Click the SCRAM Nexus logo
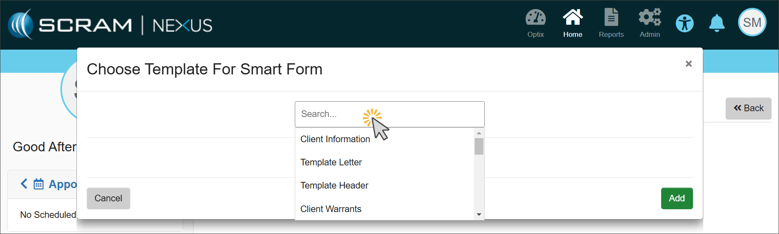The image size is (779, 234). point(110,25)
